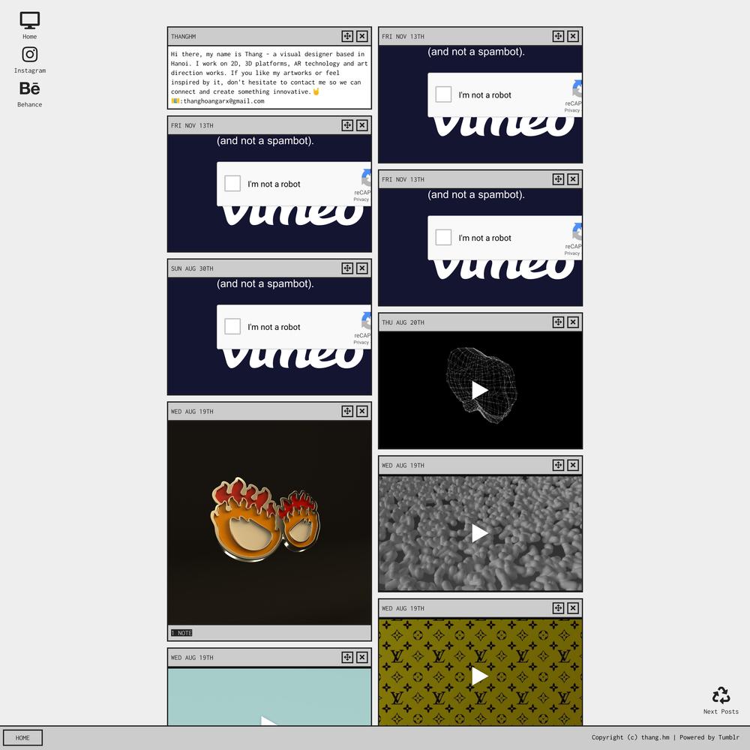Open the "THU AUG 20TH" post date link
Viewport: 750px width, 750px height.
[403, 322]
